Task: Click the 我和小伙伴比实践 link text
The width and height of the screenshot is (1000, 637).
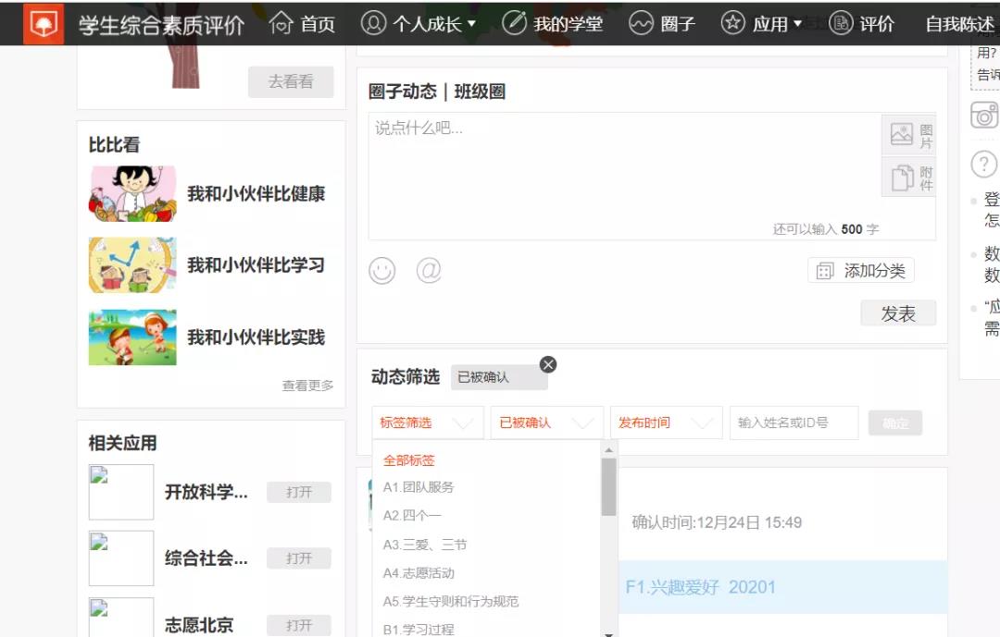Action: (256, 337)
